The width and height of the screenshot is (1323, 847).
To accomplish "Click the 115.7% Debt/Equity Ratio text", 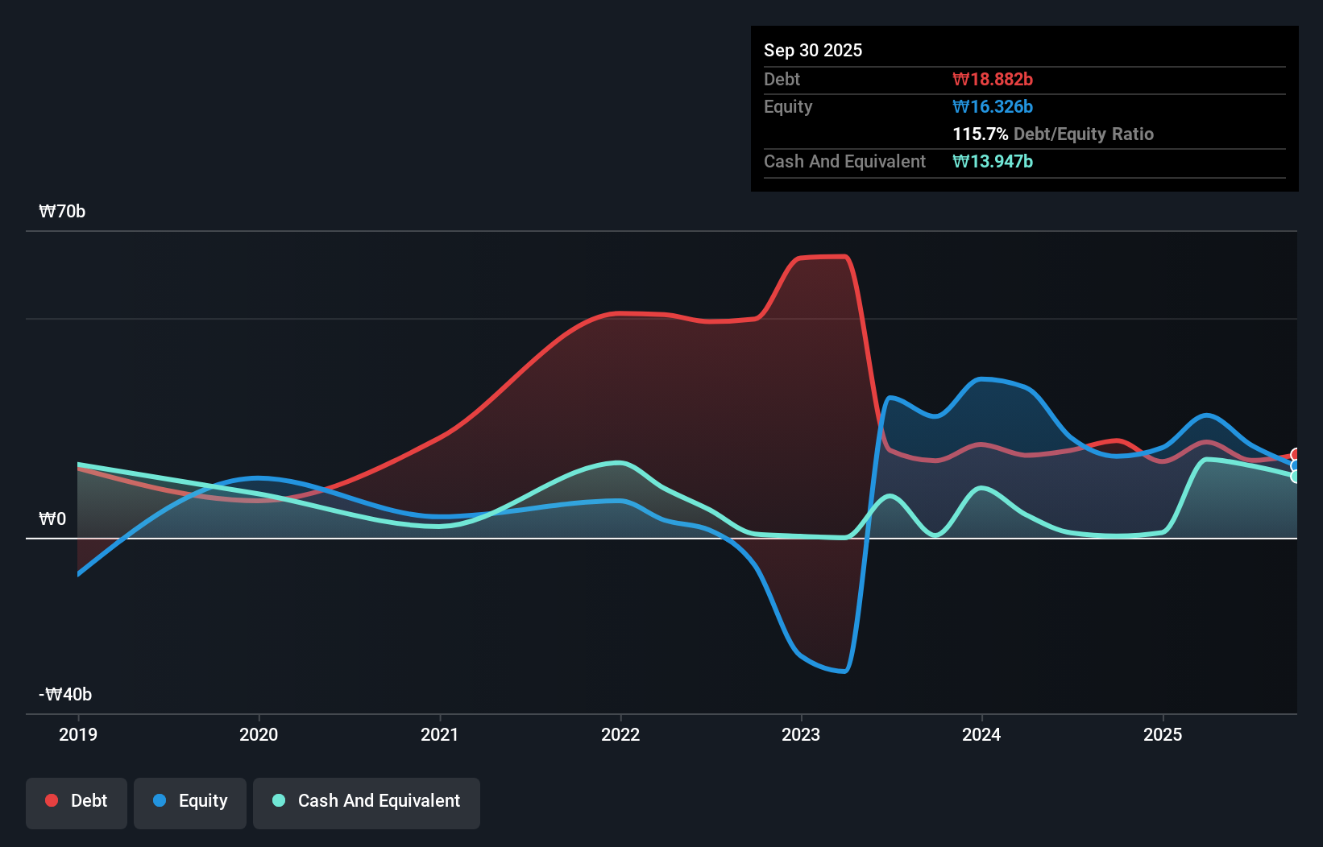I will tap(1053, 134).
